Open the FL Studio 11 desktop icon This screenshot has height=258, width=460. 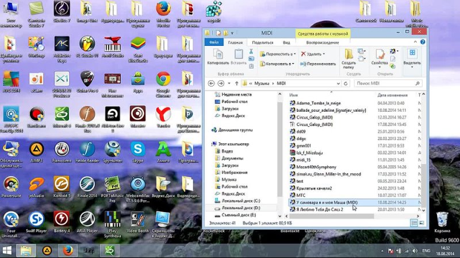87,48
